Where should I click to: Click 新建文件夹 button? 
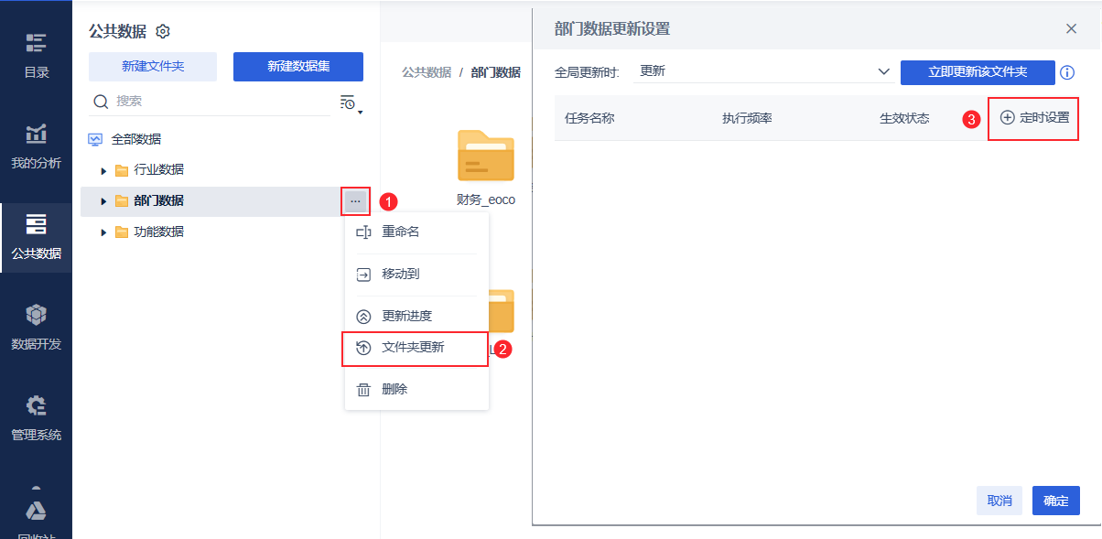tap(153, 67)
